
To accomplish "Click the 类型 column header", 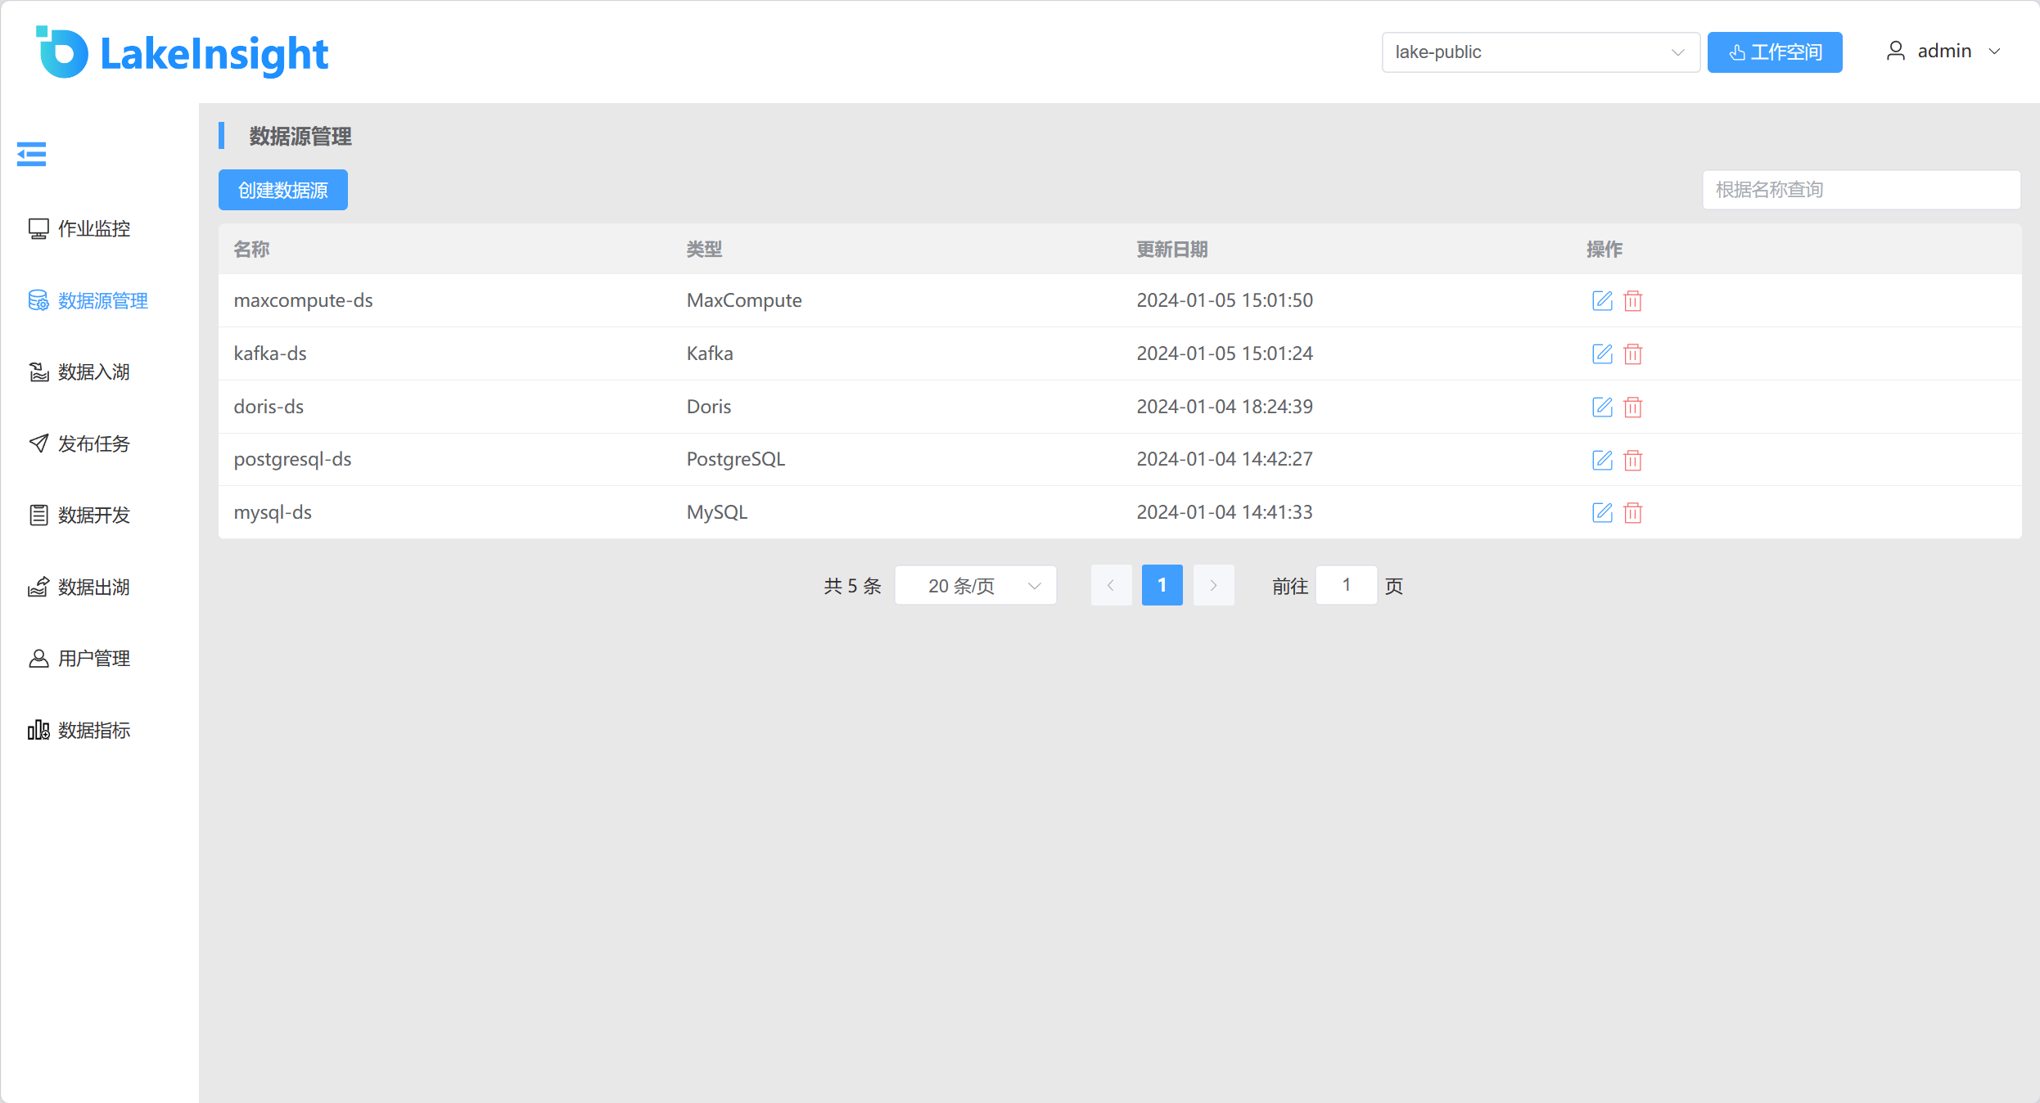I will (x=704, y=250).
